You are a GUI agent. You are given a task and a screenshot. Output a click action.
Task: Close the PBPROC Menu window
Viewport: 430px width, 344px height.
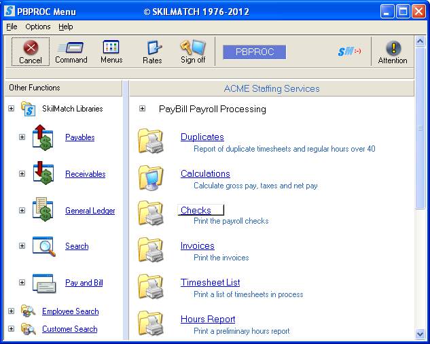(x=418, y=12)
